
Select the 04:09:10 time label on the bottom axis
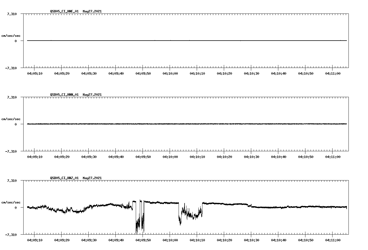pos(35,239)
